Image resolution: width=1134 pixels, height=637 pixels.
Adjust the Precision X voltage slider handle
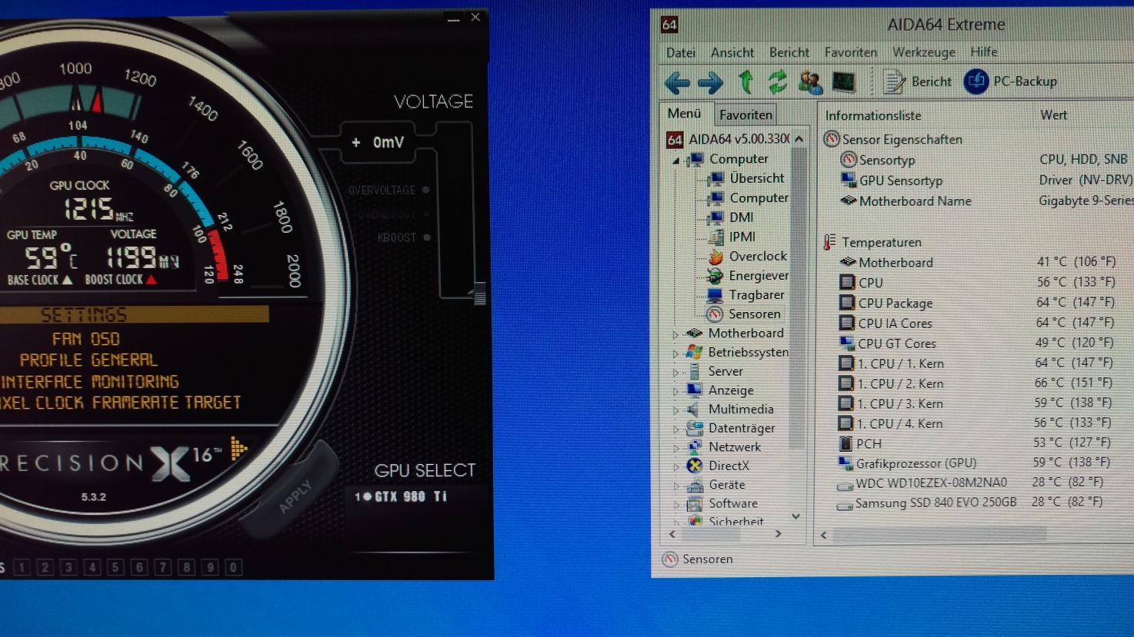point(479,294)
